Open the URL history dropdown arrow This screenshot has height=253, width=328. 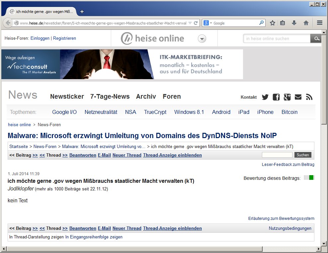pyautogui.click(x=190, y=23)
